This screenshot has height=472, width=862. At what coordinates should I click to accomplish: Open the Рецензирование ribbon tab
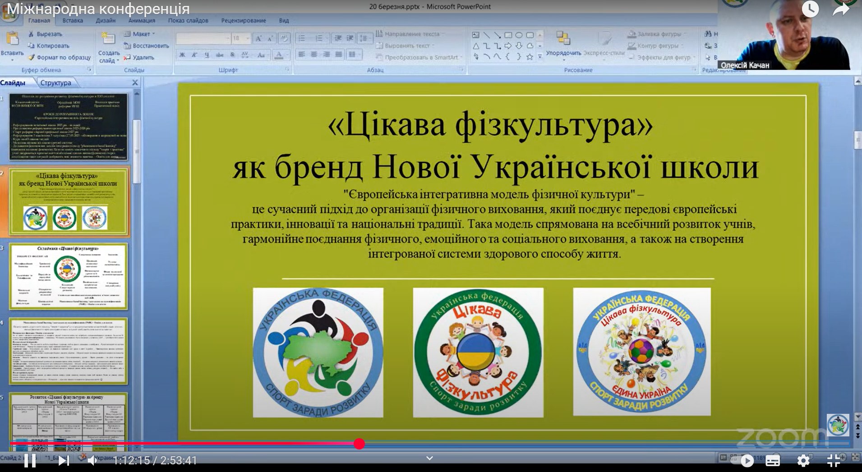(244, 21)
